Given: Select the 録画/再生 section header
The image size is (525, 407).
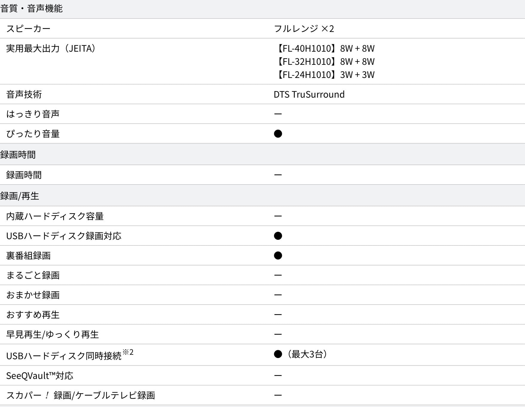Looking at the screenshot, I should tap(20, 196).
